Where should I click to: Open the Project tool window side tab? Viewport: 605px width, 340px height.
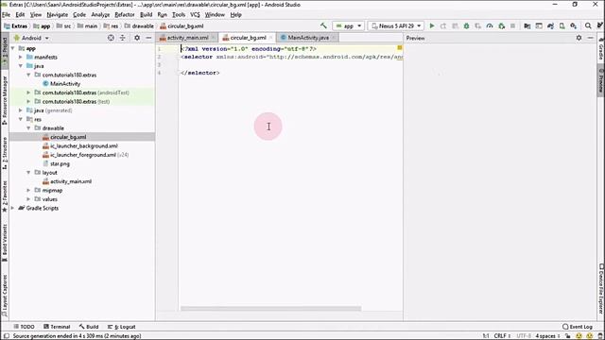(x=5, y=51)
